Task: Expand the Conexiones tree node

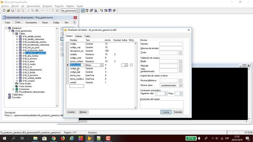Action: point(13,89)
